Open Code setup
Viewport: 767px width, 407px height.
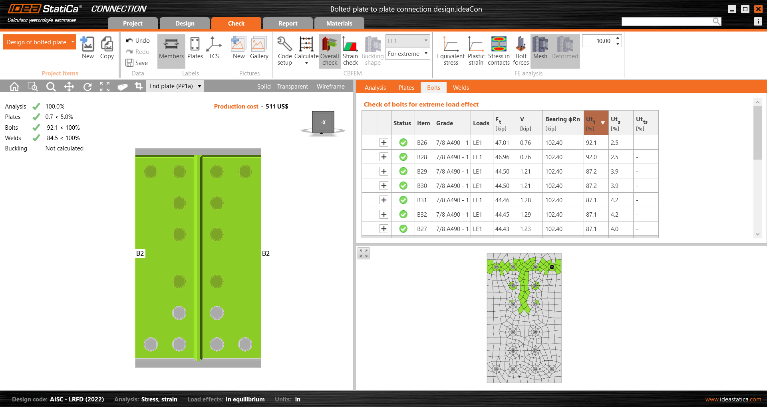point(284,51)
